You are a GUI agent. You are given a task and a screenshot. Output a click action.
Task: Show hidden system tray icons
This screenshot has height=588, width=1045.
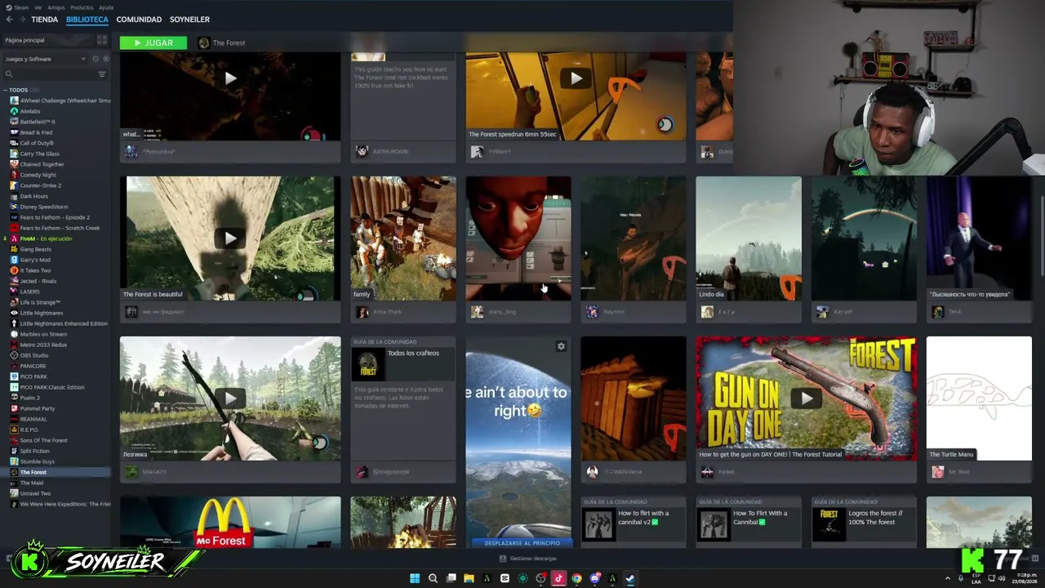point(948,578)
